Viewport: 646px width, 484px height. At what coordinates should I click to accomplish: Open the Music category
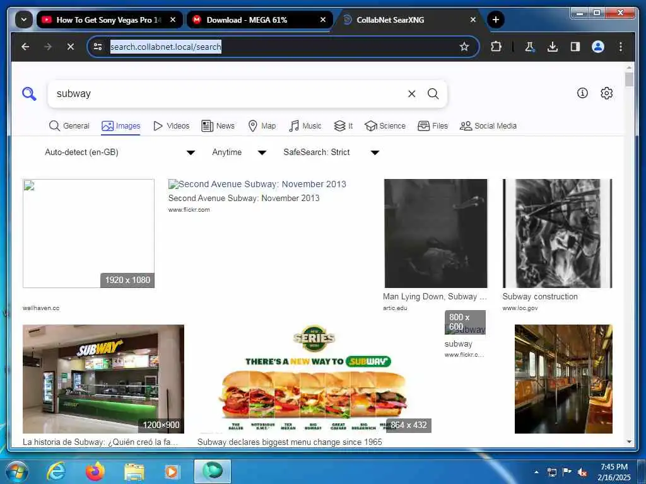coord(305,126)
